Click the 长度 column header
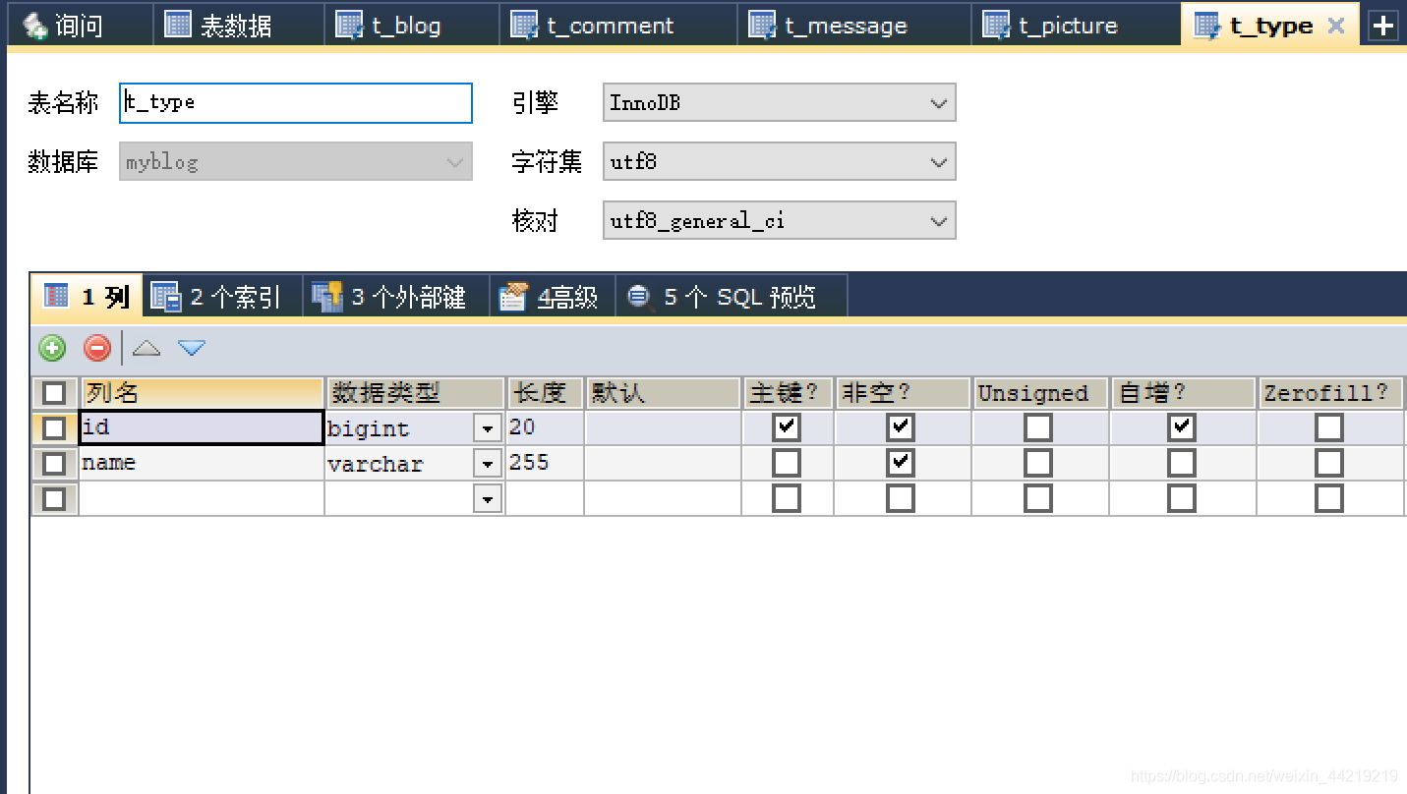Image resolution: width=1407 pixels, height=794 pixels. pos(545,393)
